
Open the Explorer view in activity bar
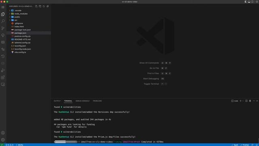point(3,14)
